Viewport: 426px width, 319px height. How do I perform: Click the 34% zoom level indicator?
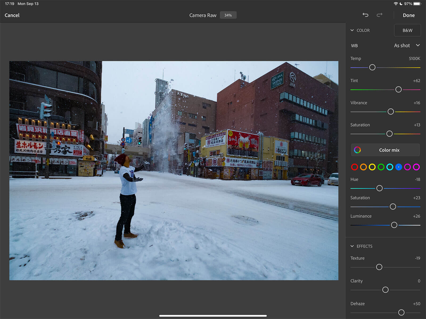pos(228,15)
